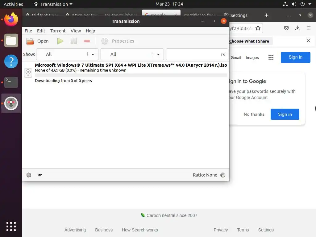Open the Transmission app menu in the top bar
The height and width of the screenshot is (237, 316).
tap(53, 4)
